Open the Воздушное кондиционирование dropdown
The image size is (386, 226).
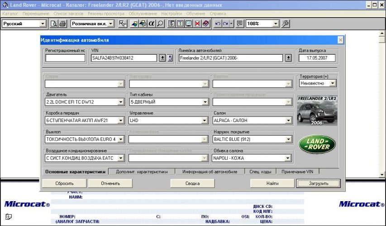121,158
